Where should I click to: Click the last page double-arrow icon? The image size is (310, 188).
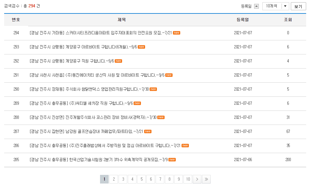[x=206, y=179]
